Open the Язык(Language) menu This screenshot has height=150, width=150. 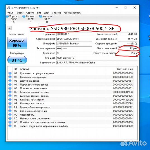click(x=72, y=12)
